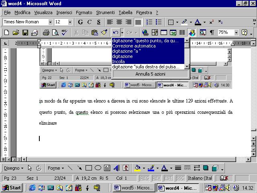Paste from the clipboard
The width and height of the screenshot is (257, 193).
[x=95, y=33]
